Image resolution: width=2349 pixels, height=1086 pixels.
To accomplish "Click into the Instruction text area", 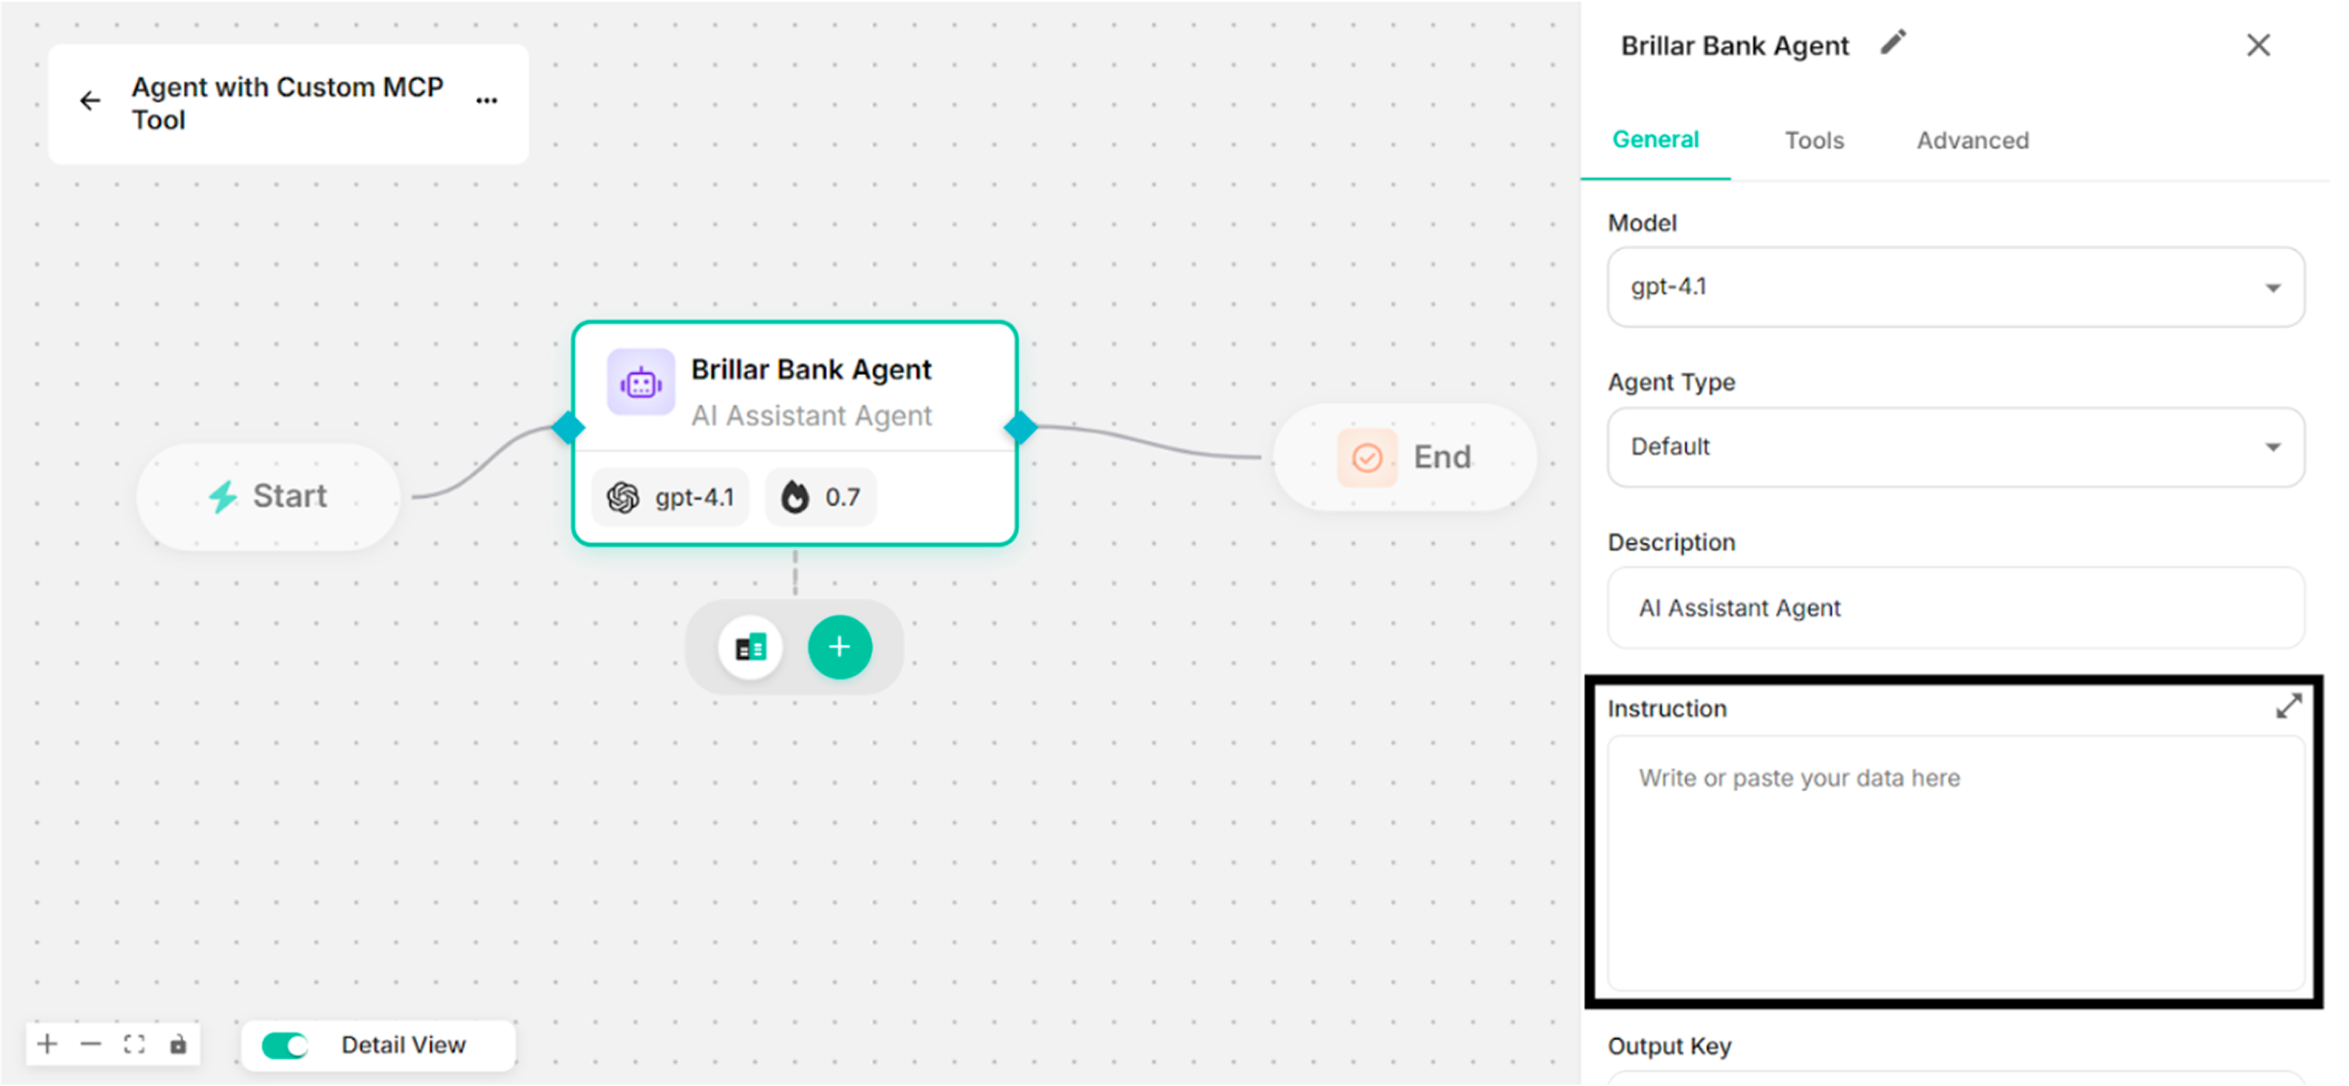I will point(1955,863).
